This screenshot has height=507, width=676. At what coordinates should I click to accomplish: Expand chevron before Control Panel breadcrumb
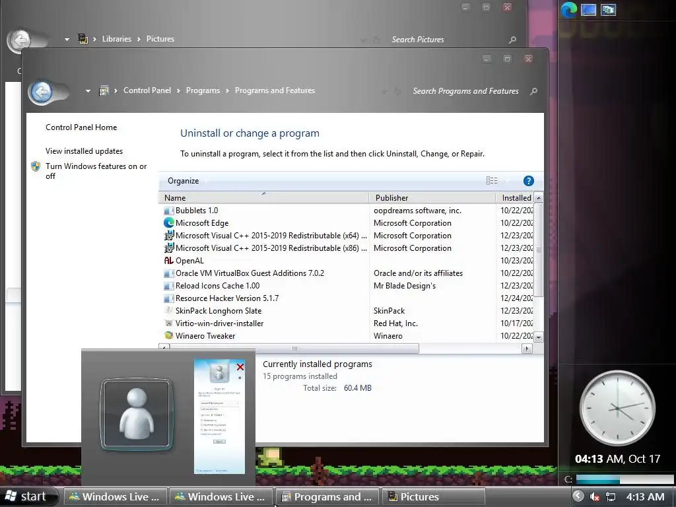pyautogui.click(x=116, y=90)
